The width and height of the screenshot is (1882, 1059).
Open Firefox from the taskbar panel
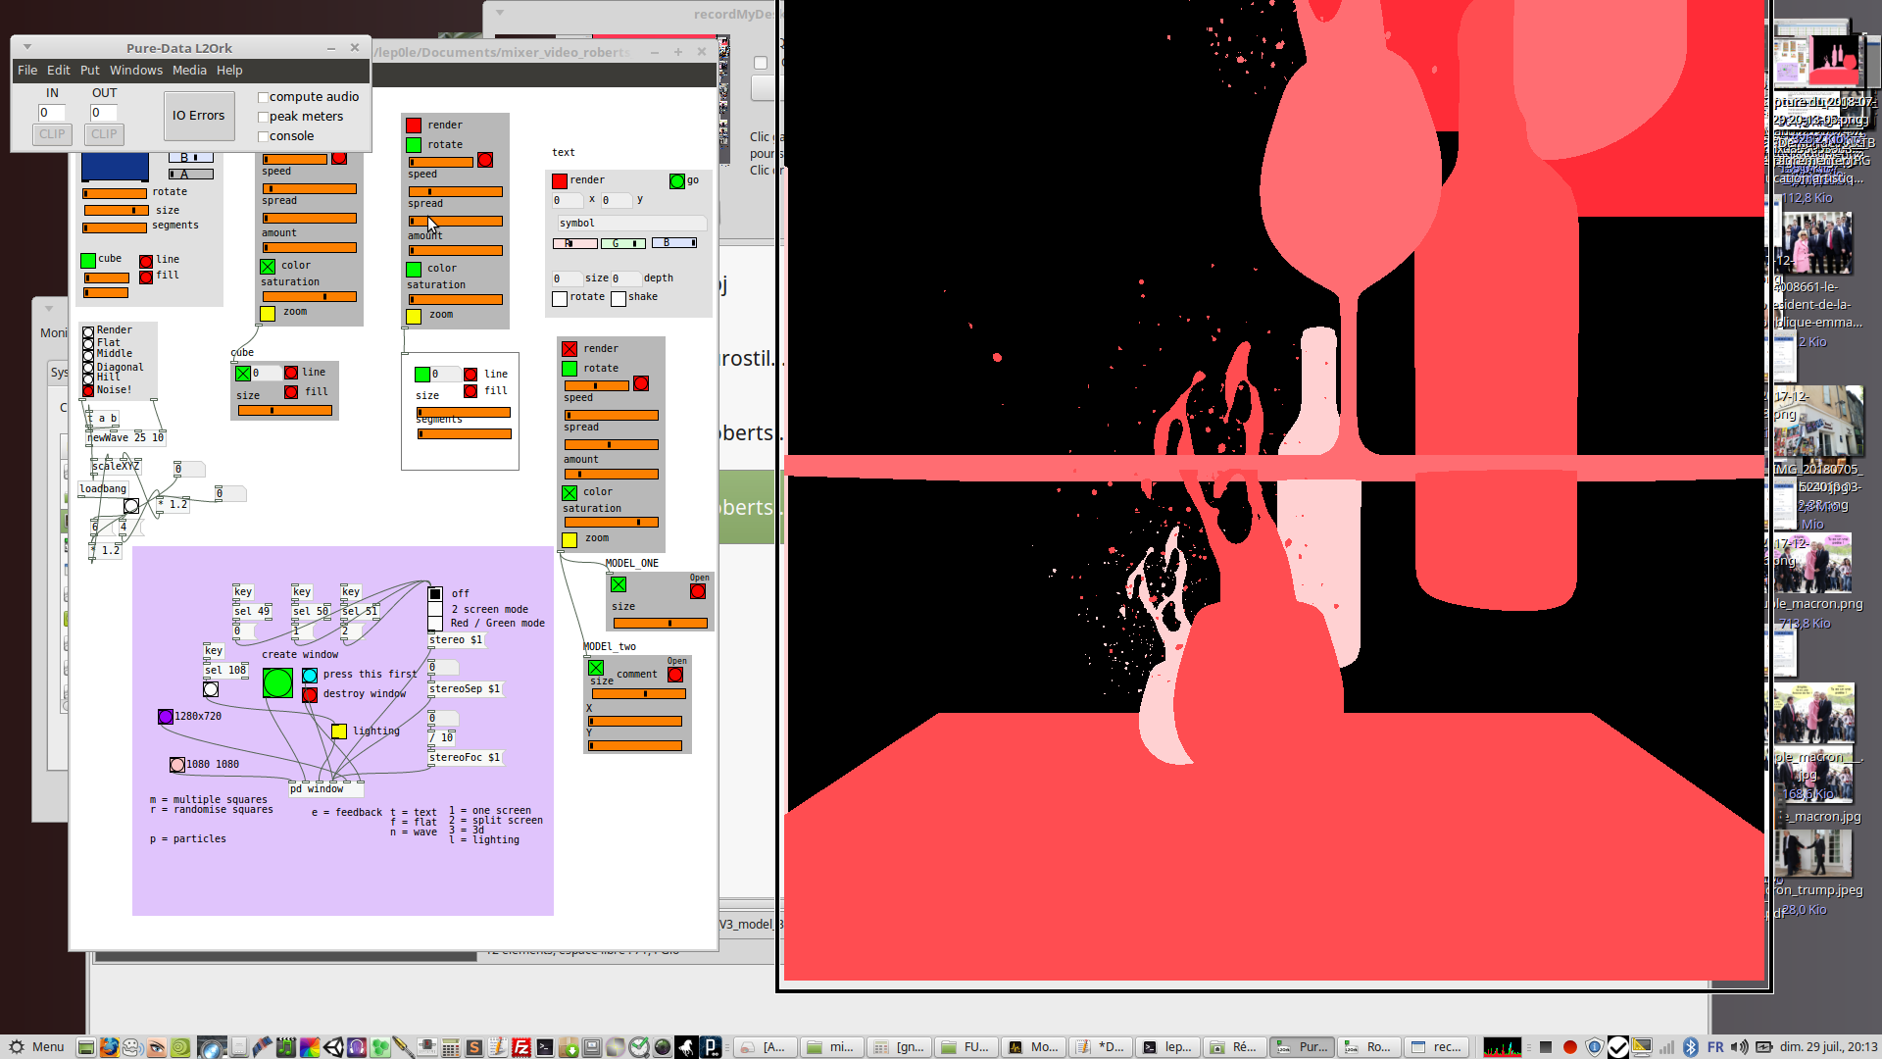pos(109,1047)
